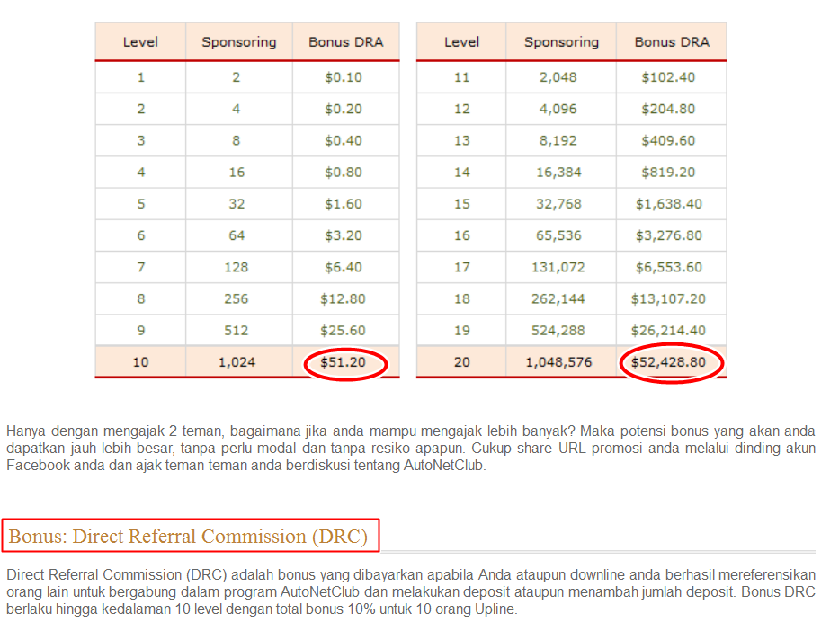Click the 1,024 sponsoring value

tap(237, 361)
